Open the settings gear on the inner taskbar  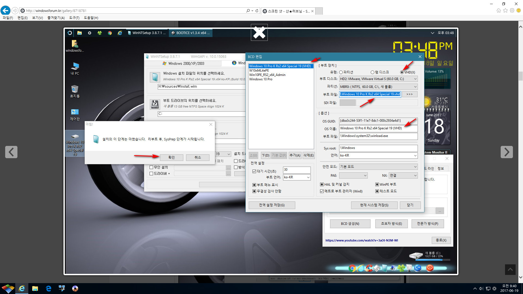tap(90, 33)
